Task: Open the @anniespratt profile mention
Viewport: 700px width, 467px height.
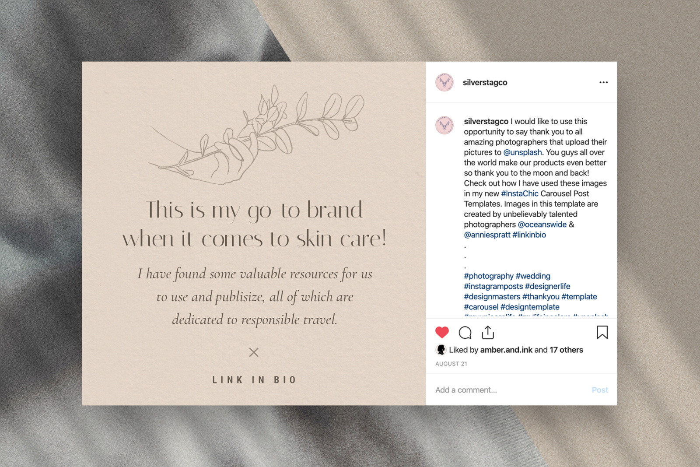Action: click(x=487, y=235)
